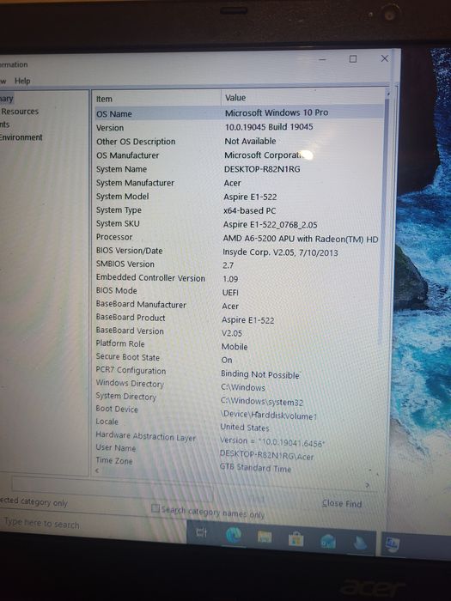Select the Other OS Description item

(136, 142)
